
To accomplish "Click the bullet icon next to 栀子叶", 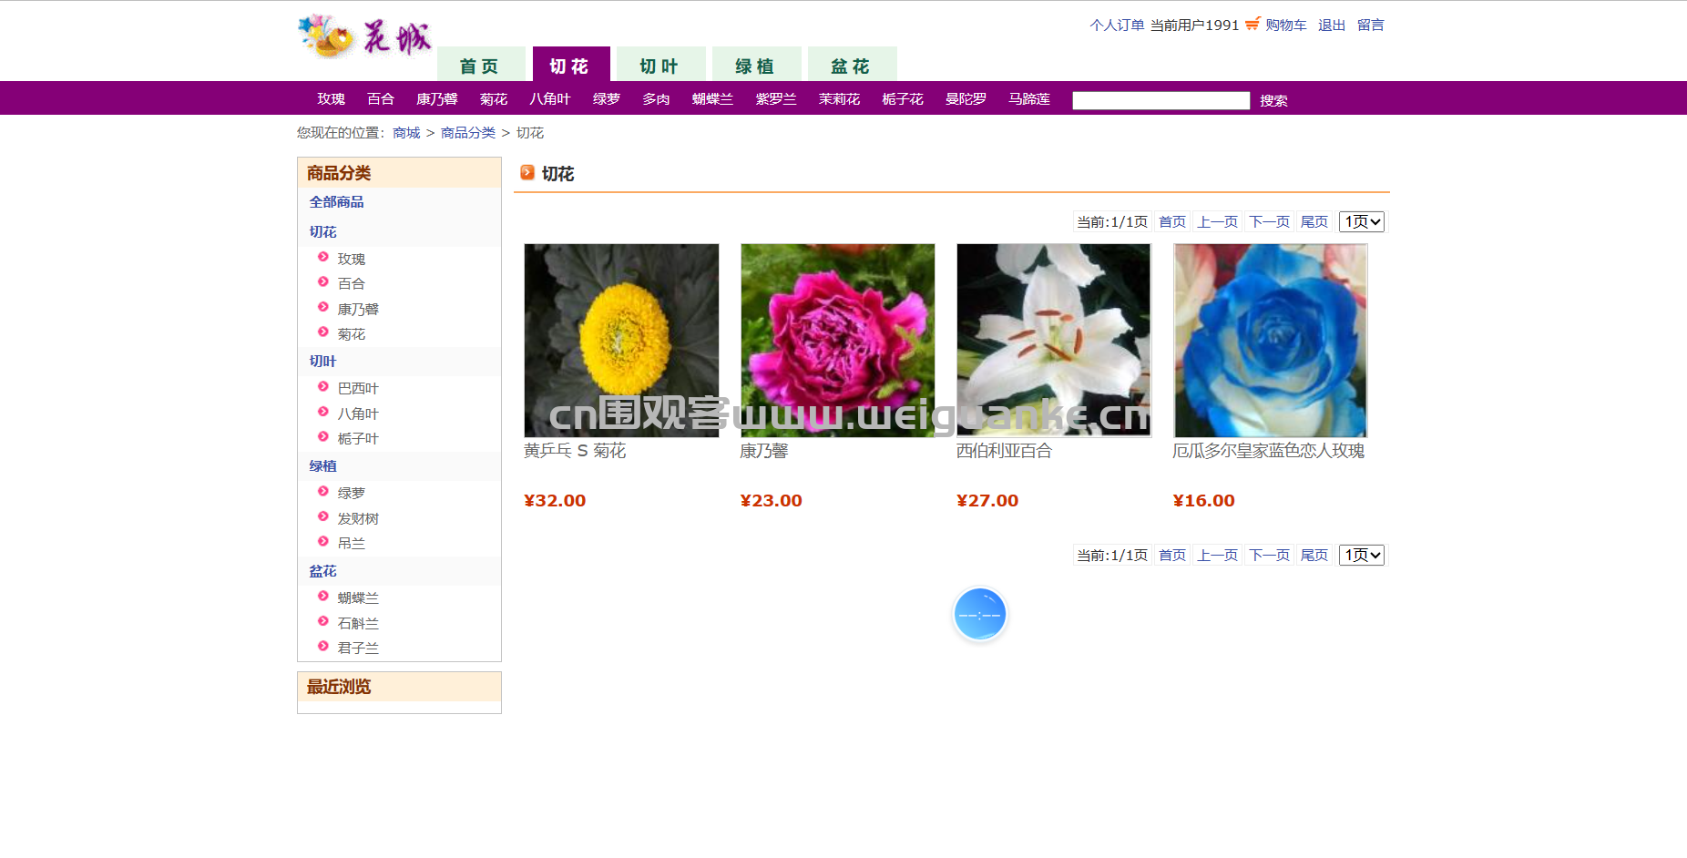I will 323,436.
